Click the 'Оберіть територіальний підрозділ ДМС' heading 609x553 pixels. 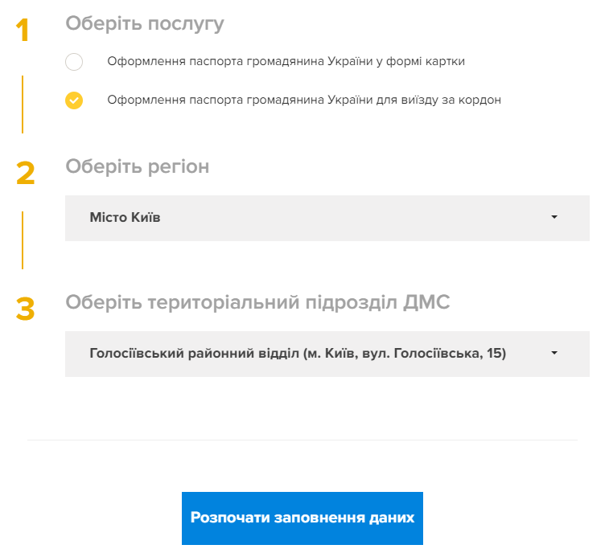[257, 303]
